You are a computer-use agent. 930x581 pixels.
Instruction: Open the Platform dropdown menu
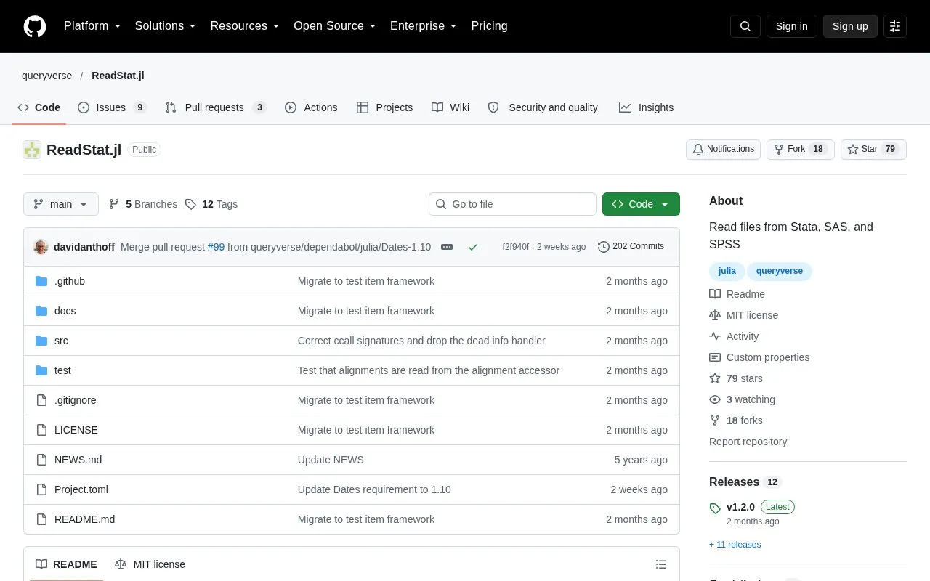92,26
